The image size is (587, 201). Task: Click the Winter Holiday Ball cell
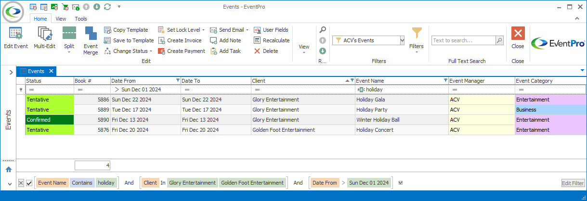402,120
